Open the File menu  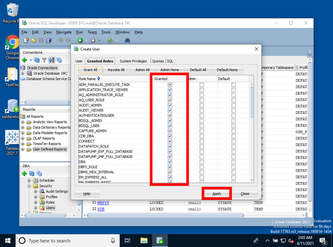[x=24, y=32]
